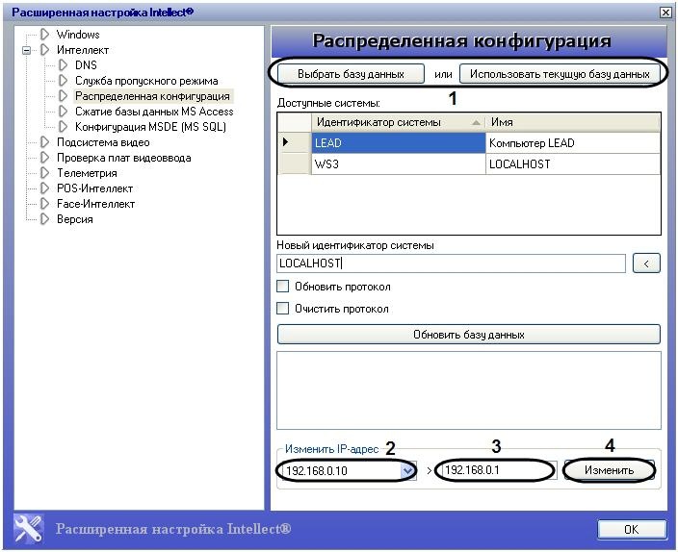Sort by Идентификатор системы column header
Screen dimensions: 678x552
point(397,122)
